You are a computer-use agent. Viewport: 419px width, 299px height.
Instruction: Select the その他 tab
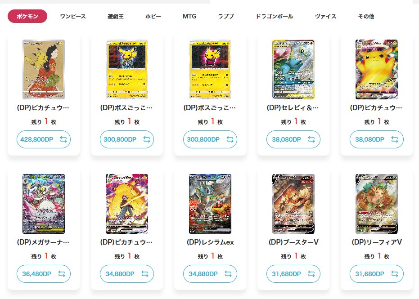point(366,16)
